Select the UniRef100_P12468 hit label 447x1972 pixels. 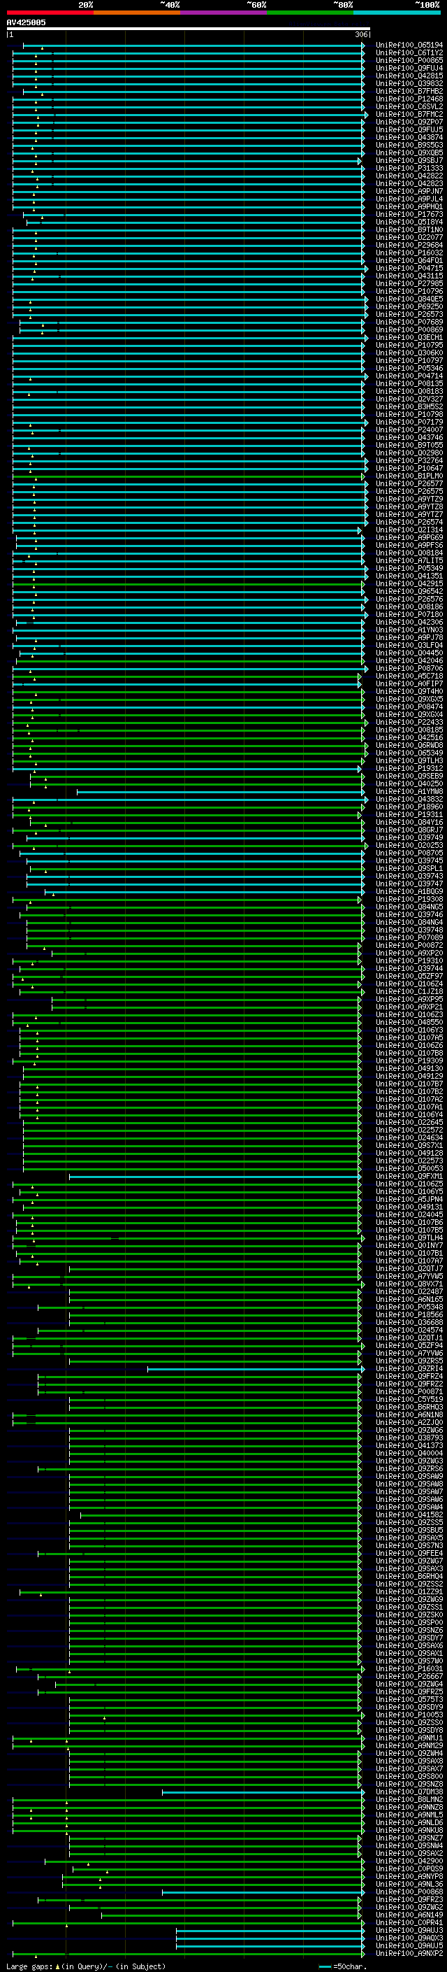pyautogui.click(x=409, y=99)
